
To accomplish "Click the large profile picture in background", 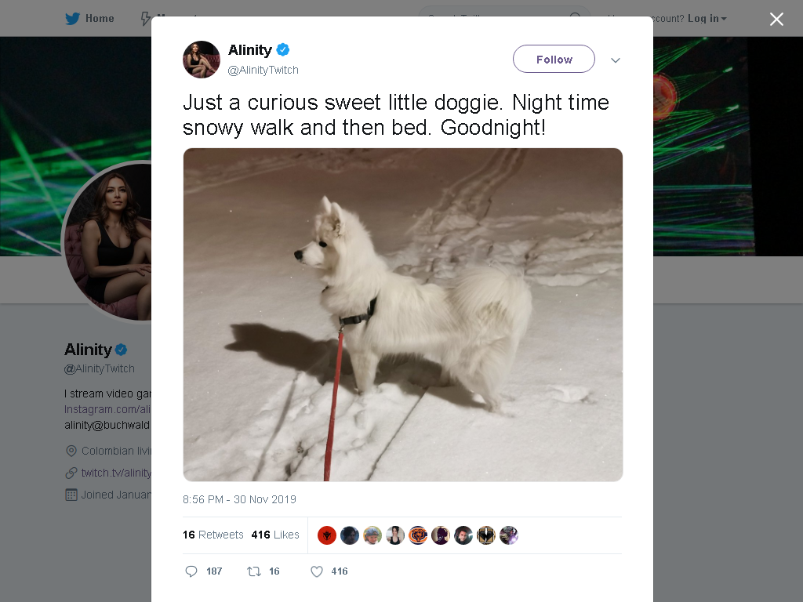I will click(x=107, y=241).
